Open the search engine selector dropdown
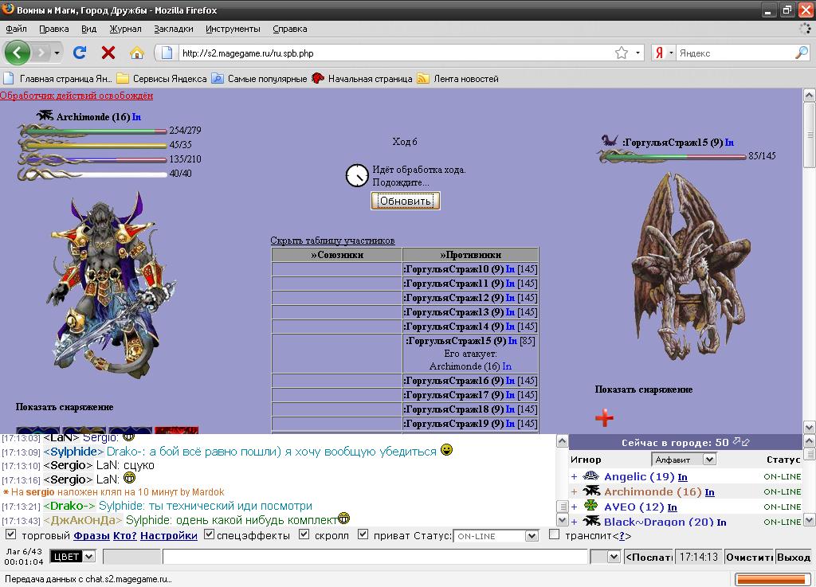 [671, 53]
